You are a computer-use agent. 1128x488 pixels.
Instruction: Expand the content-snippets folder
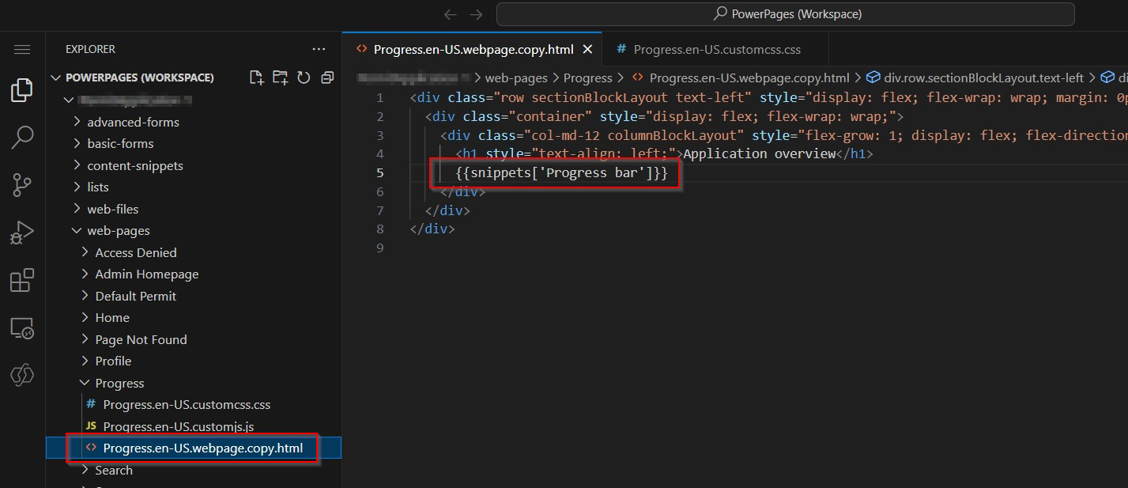coord(135,165)
